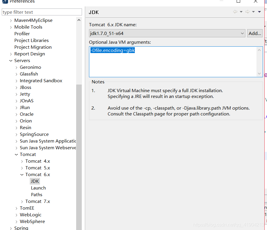Expand the Tomcat 7.x node
This screenshot has width=267, height=230.
pos(22,202)
